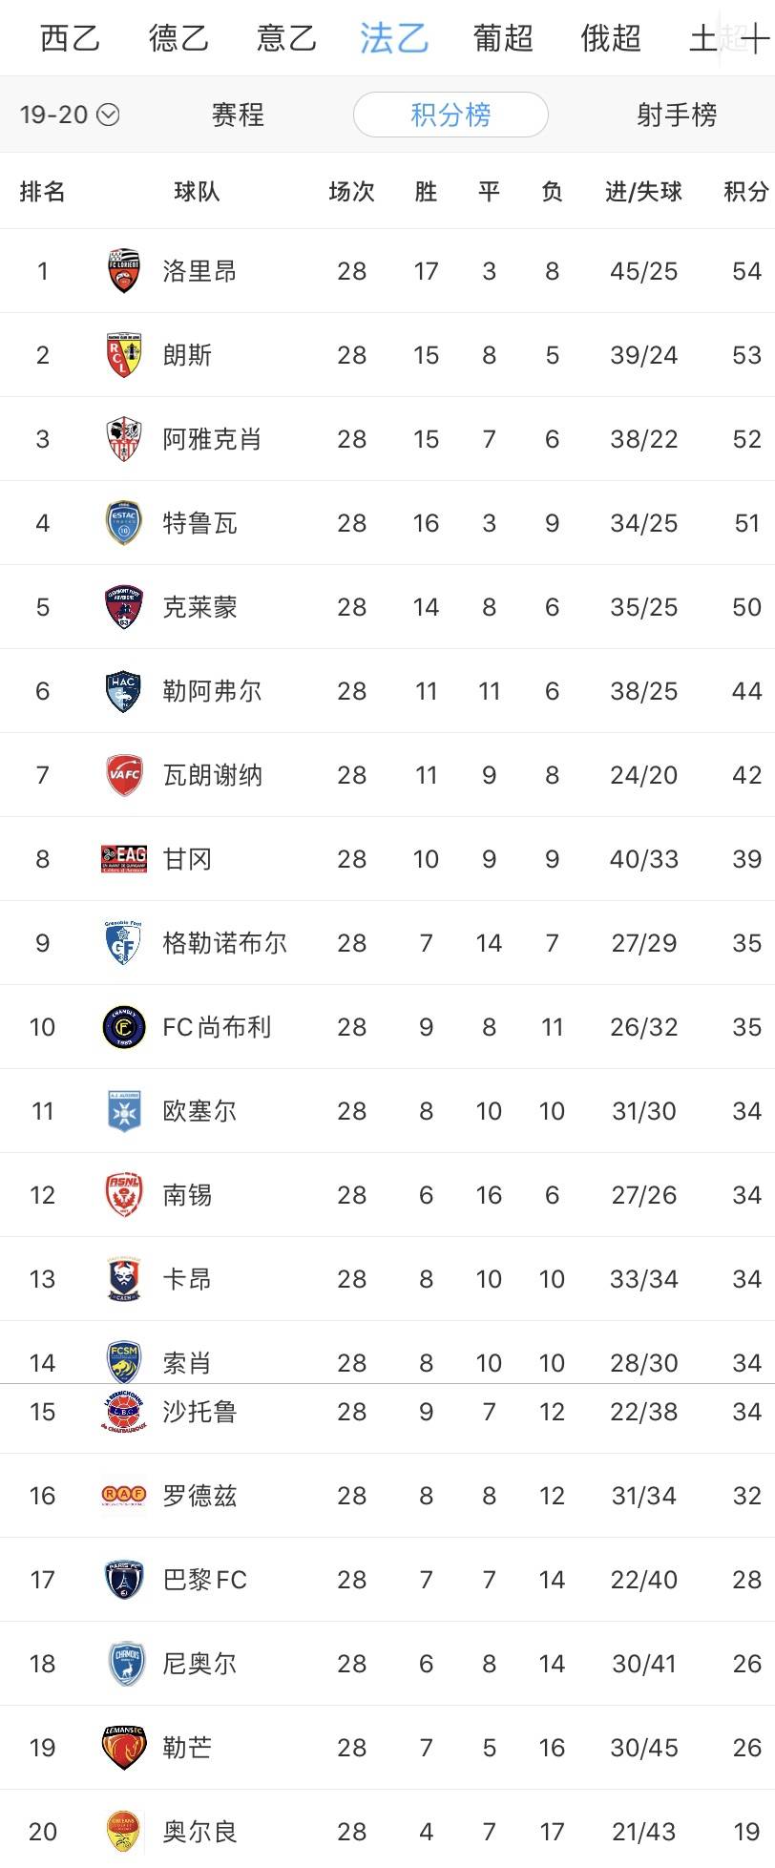Image resolution: width=775 pixels, height=1868 pixels.
Task: Click the 洛里昂 team crest
Action: pyautogui.click(x=123, y=271)
